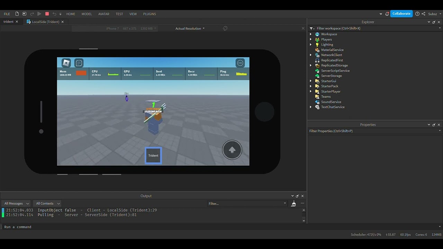Select the trident viewport tab
The image size is (443, 249).
[x=8, y=21]
